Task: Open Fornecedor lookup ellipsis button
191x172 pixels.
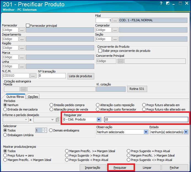Action: [22, 30]
